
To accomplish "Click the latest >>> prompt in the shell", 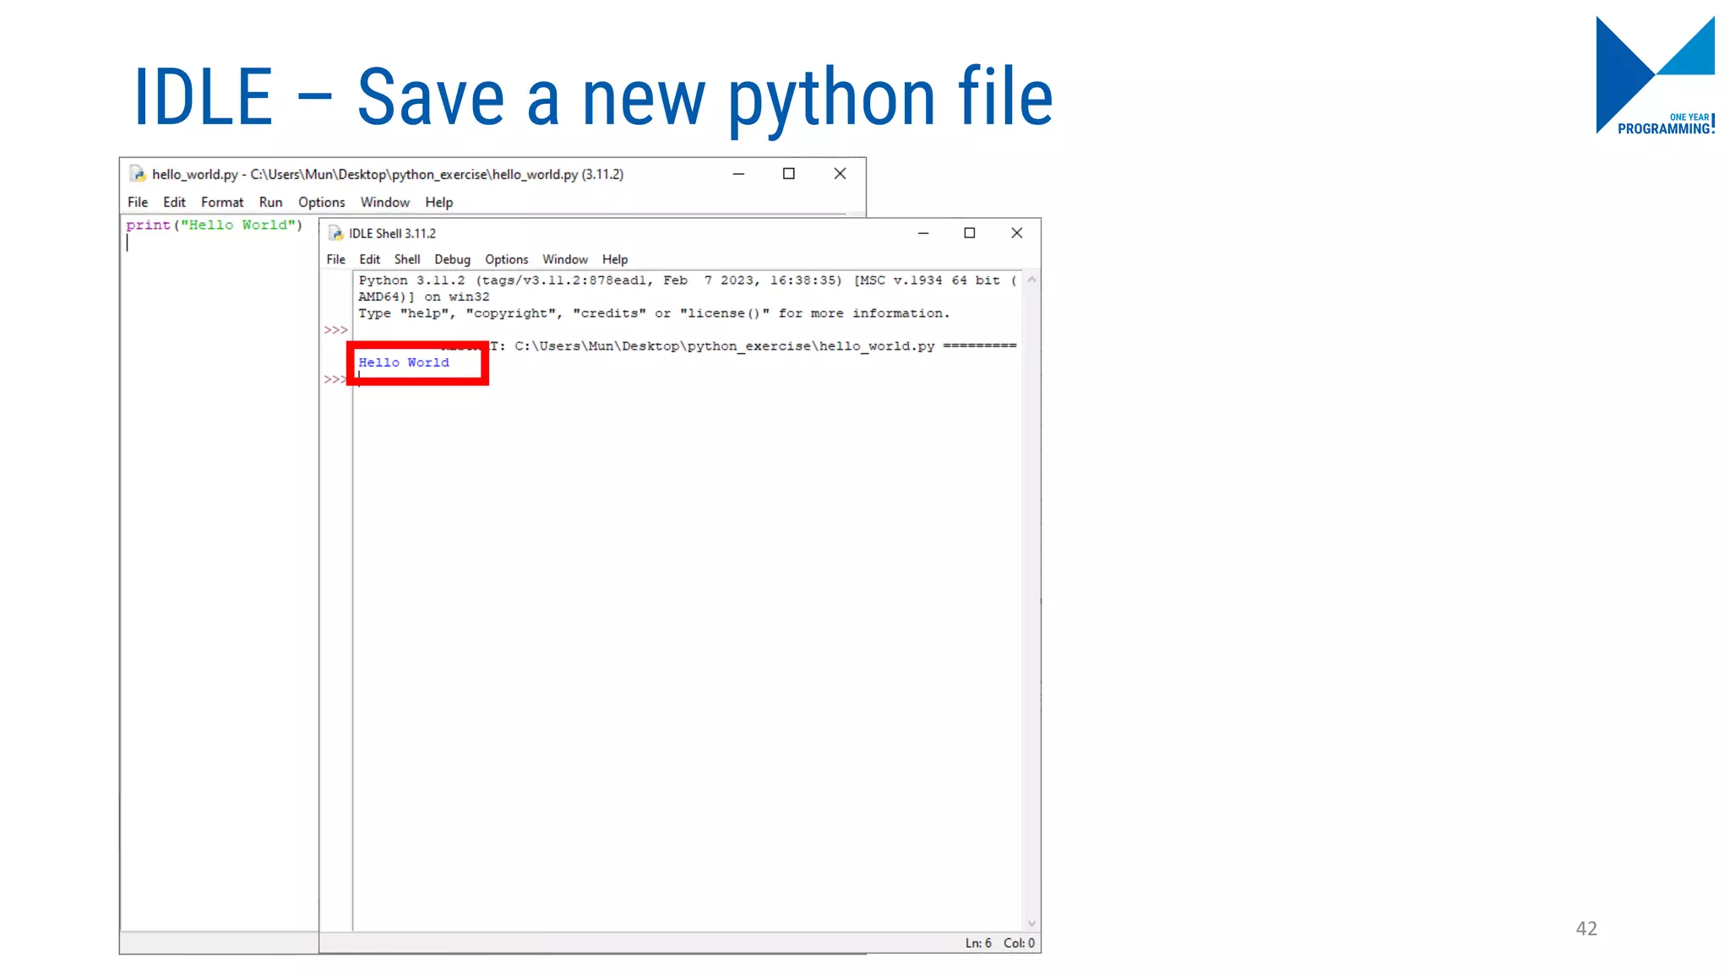I will (335, 380).
